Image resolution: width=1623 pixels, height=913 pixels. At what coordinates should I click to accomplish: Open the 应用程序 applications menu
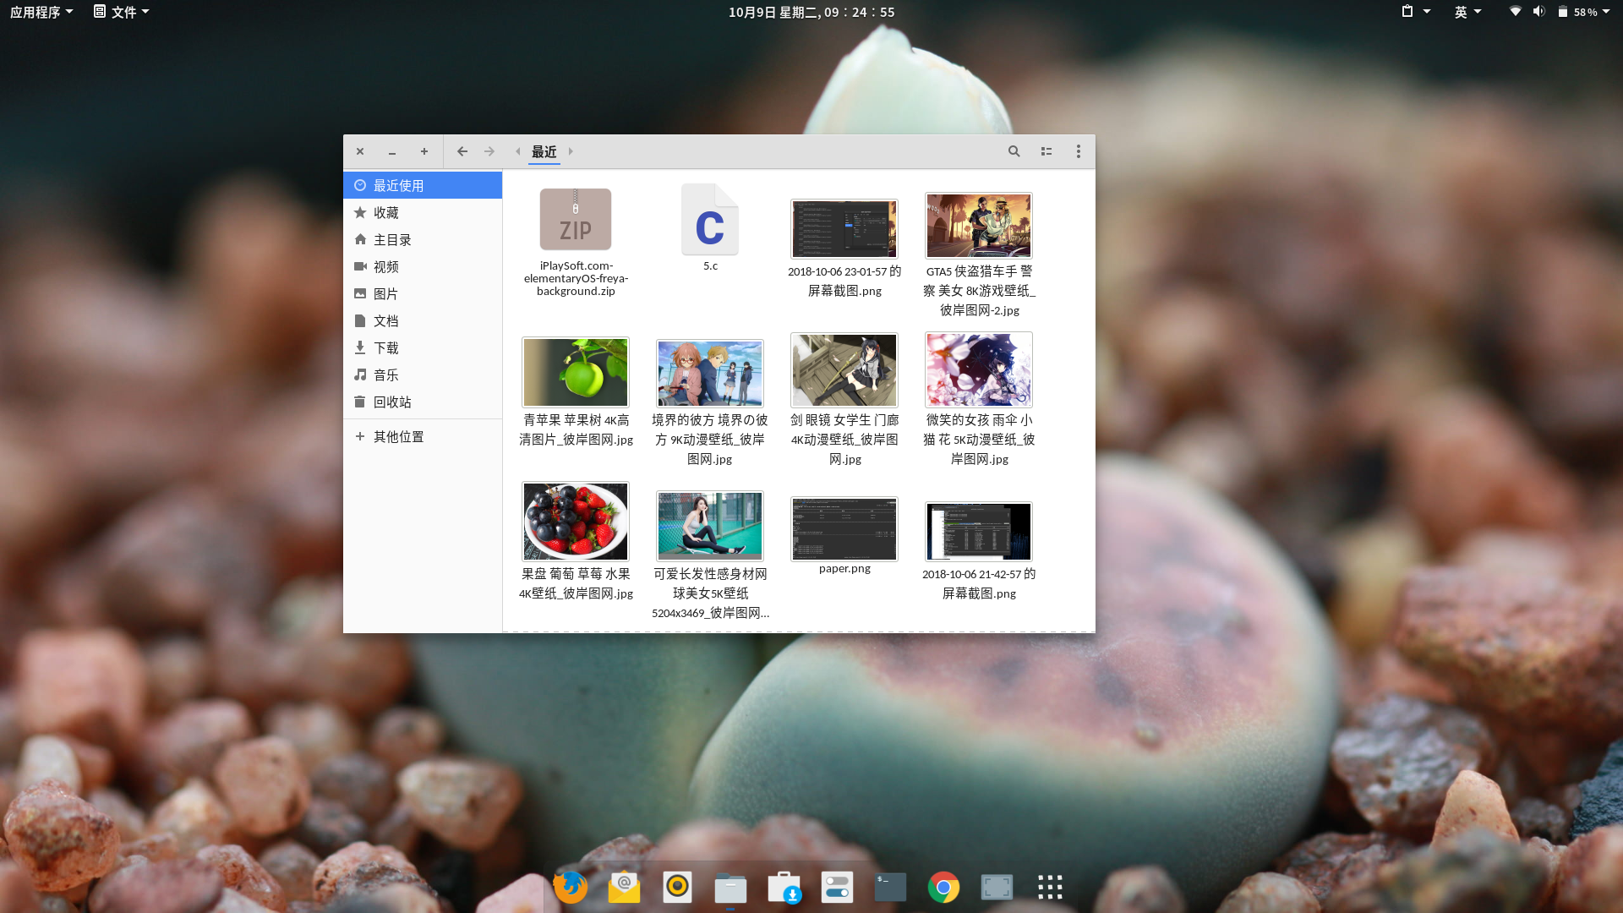pyautogui.click(x=41, y=12)
